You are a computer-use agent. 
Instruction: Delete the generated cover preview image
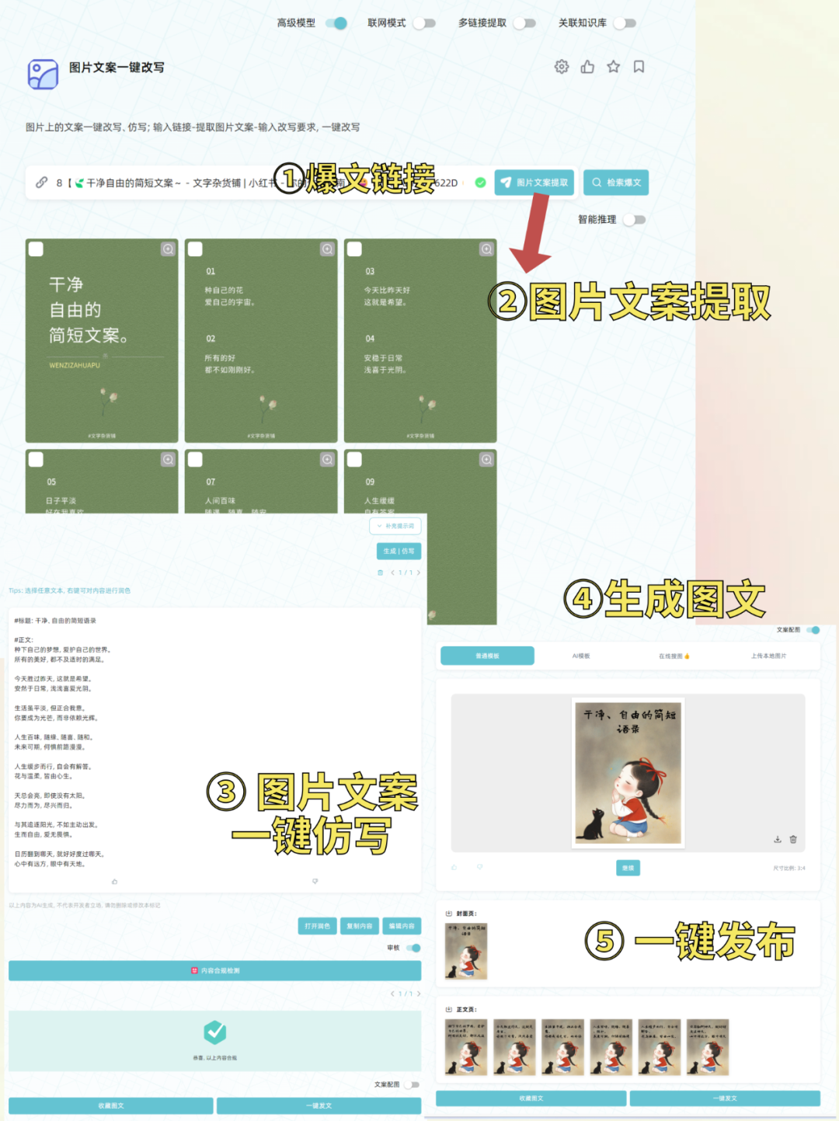pos(793,839)
